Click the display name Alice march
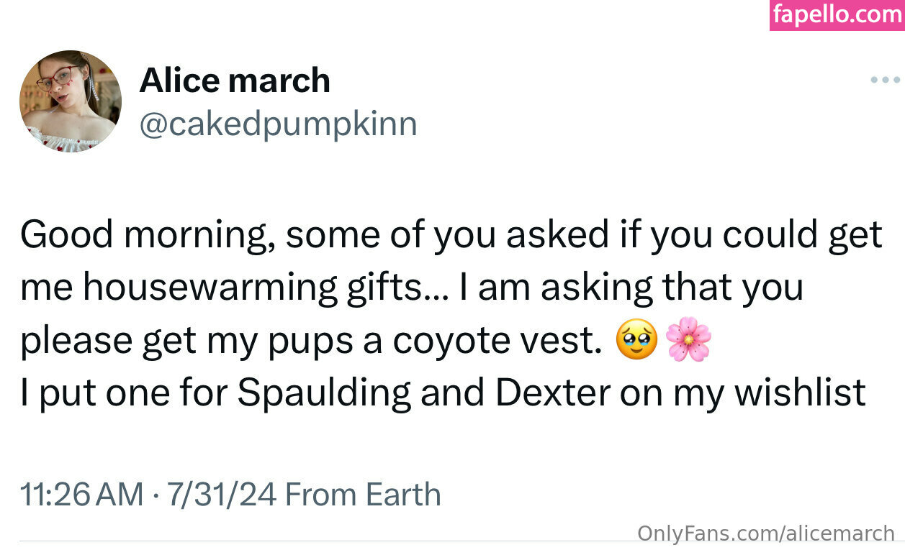 (x=235, y=80)
